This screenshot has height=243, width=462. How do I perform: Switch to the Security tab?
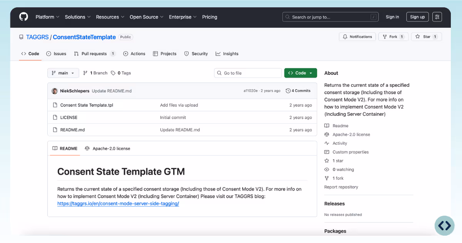click(196, 54)
